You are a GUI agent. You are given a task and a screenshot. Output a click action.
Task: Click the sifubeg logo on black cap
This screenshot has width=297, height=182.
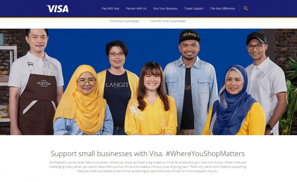click(189, 34)
